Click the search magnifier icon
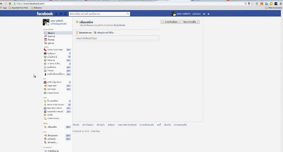Screen dimensions: 283x152 pos(128,14)
